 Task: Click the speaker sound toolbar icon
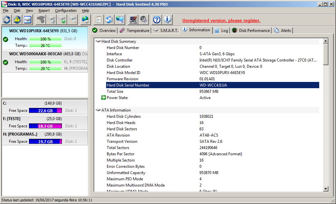[144, 20]
